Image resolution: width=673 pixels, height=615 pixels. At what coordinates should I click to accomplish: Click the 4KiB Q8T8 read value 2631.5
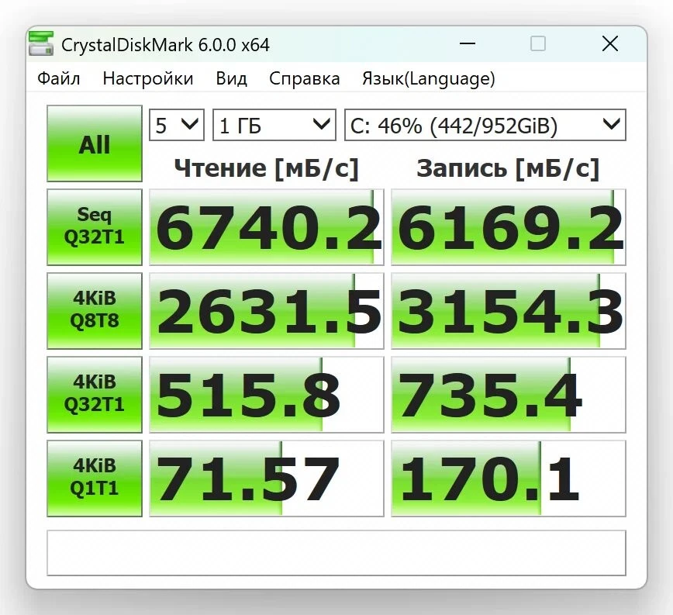(x=267, y=311)
